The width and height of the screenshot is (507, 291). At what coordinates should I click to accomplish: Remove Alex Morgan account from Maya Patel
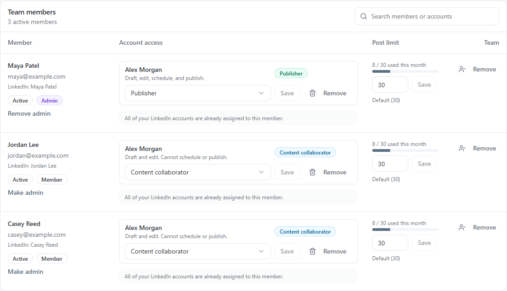pos(335,93)
